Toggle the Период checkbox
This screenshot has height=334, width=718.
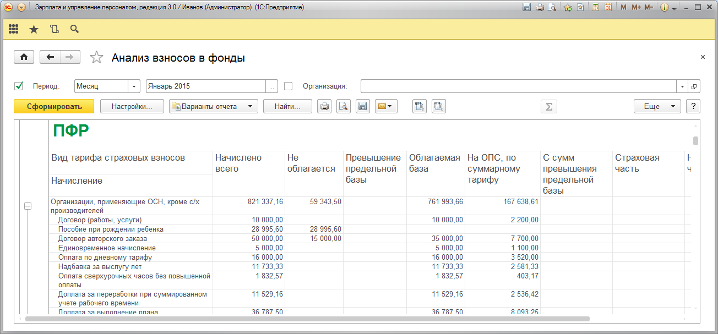(x=19, y=86)
